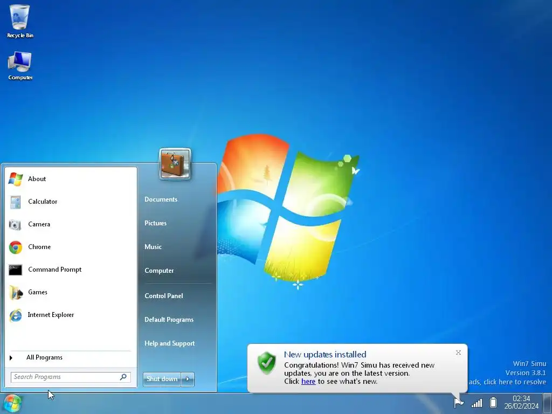The height and width of the screenshot is (414, 552).
Task: Click the Show desktop strip
Action: [548, 403]
